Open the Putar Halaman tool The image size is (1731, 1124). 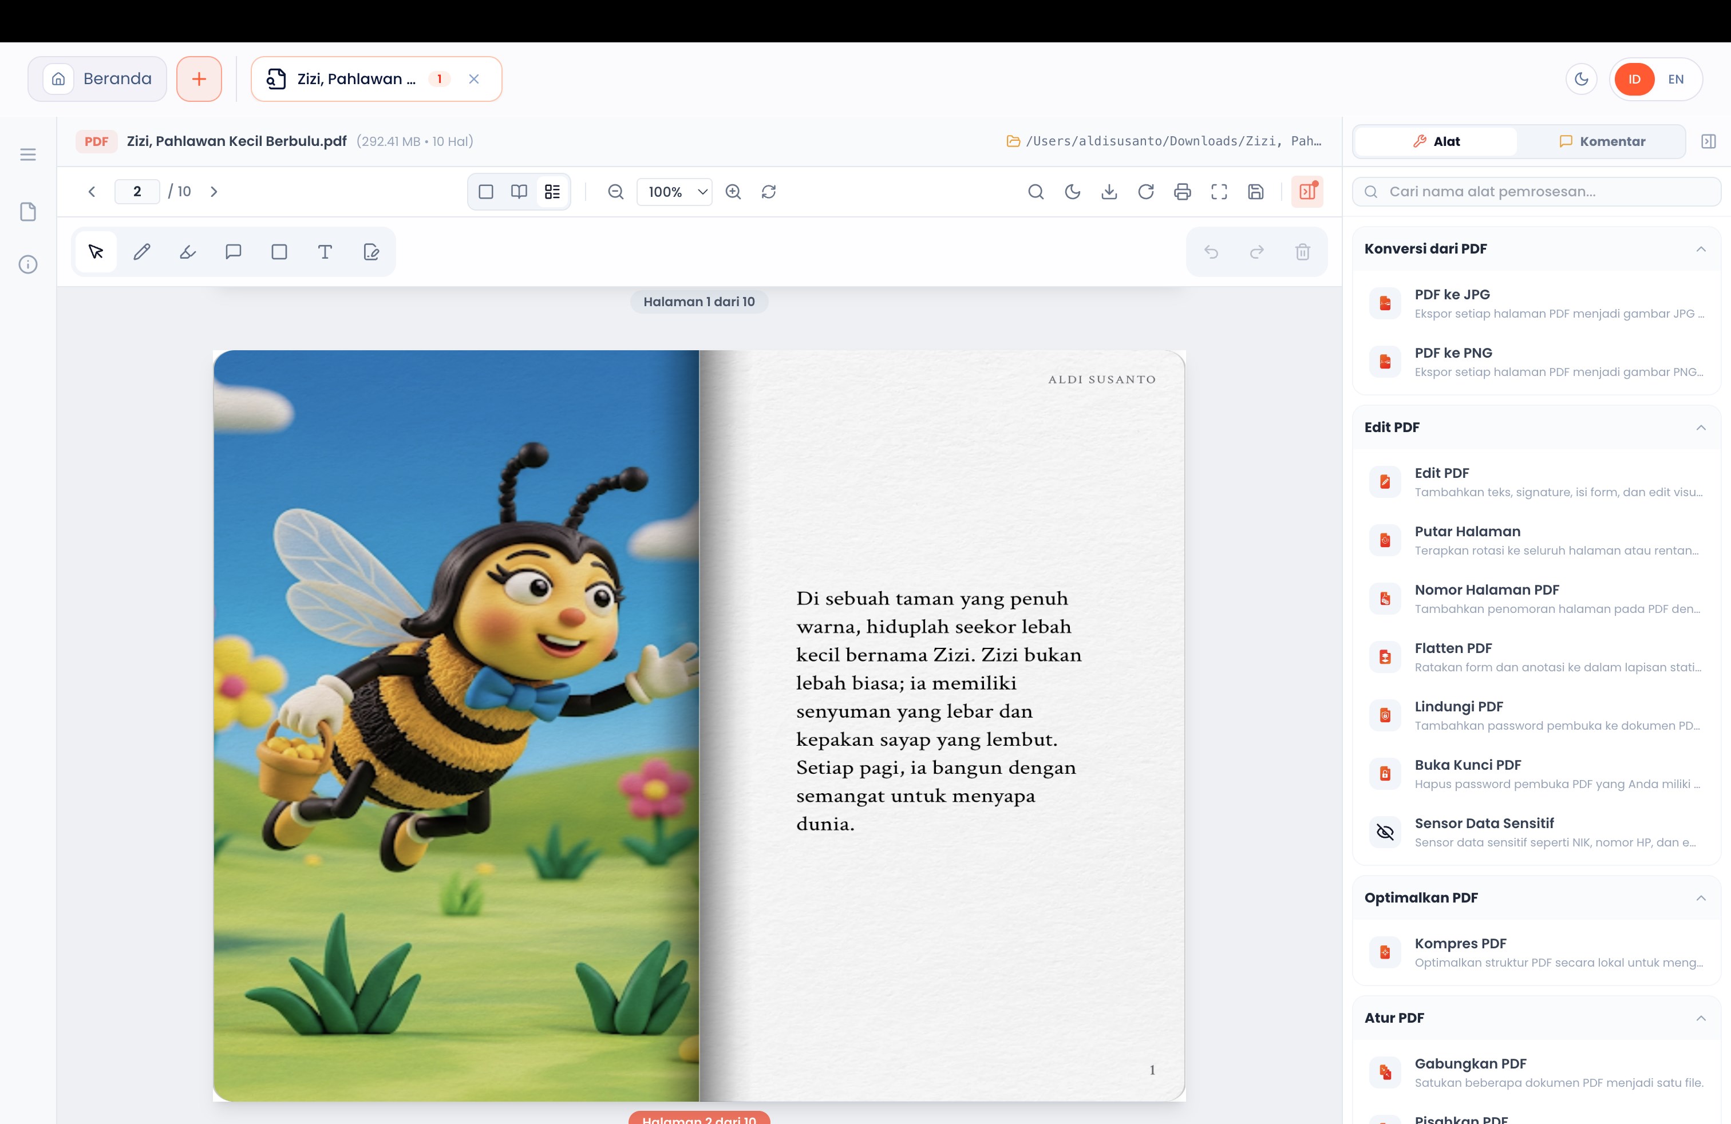(x=1536, y=540)
